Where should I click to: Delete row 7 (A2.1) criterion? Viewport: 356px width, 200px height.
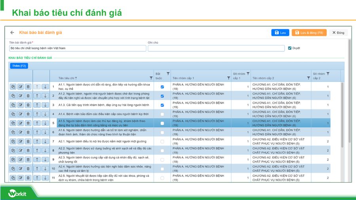28,141
